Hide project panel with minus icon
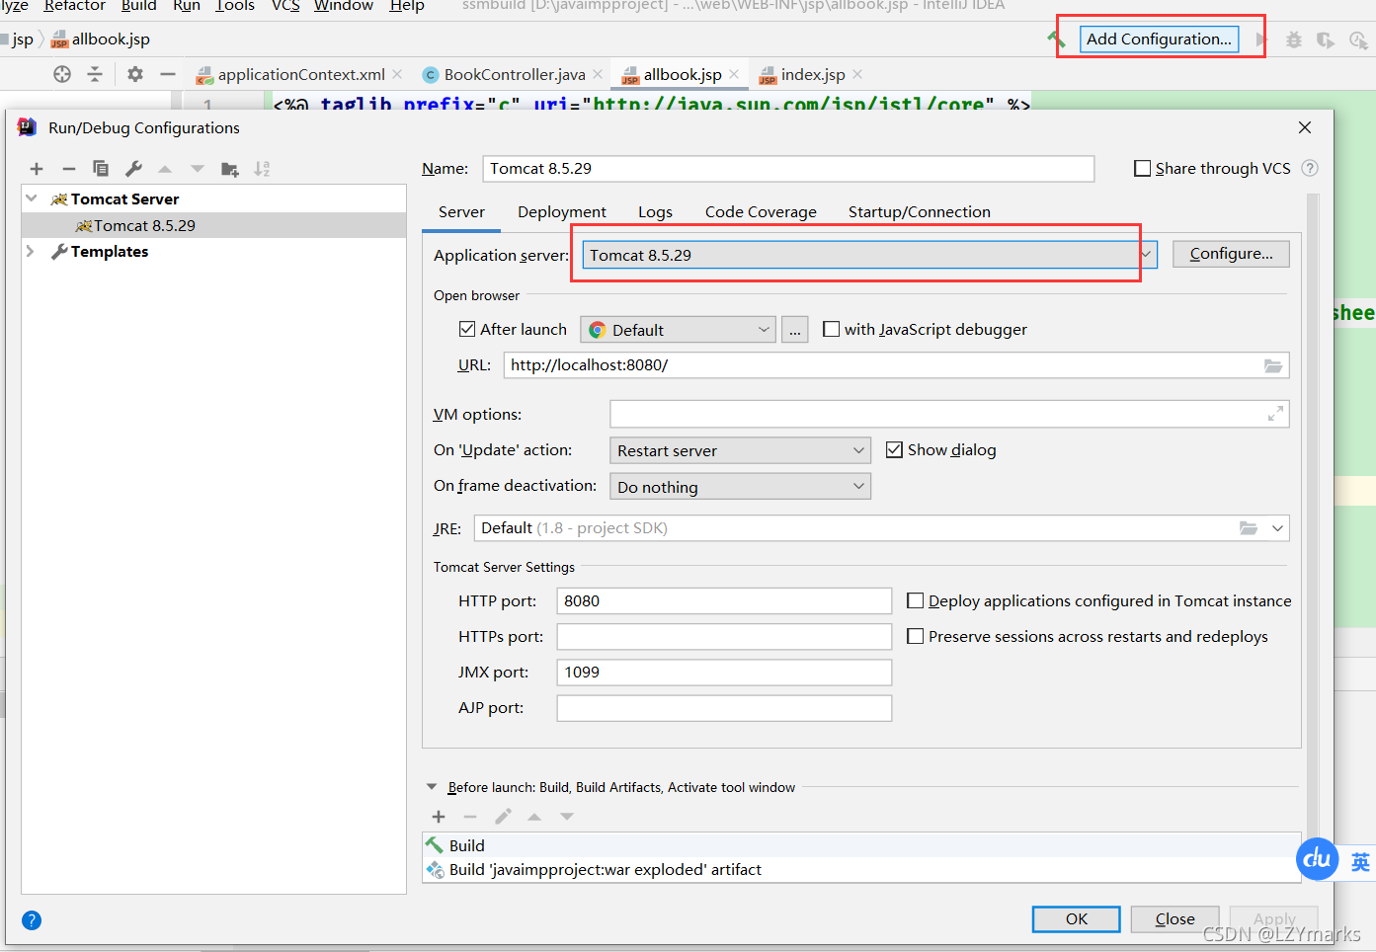Image resolution: width=1376 pixels, height=952 pixels. (168, 74)
